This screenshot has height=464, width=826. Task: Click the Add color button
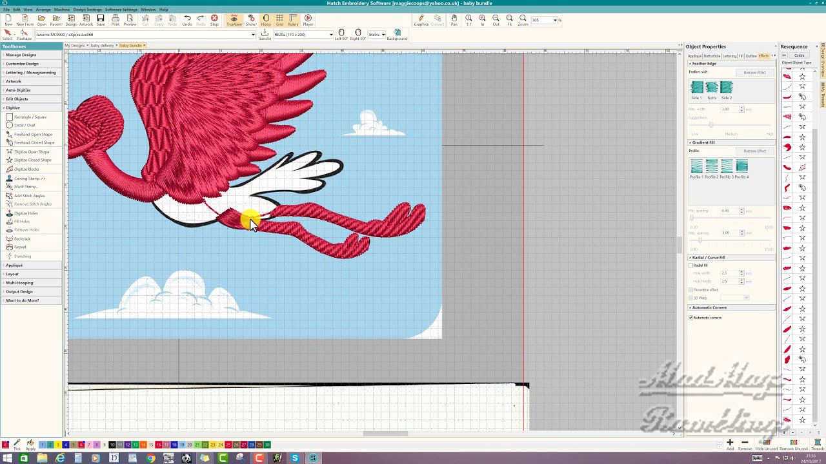pyautogui.click(x=730, y=445)
